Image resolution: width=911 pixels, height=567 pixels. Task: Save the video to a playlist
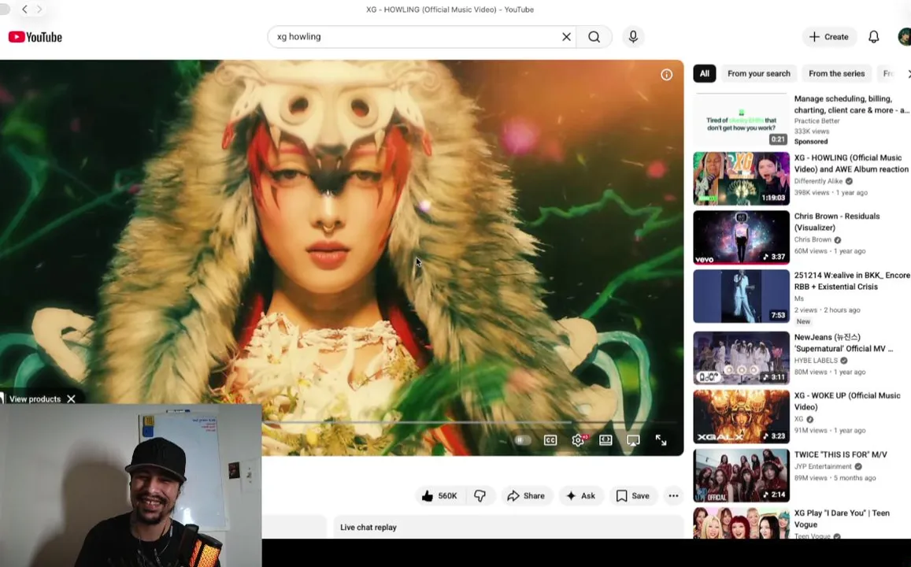click(633, 495)
